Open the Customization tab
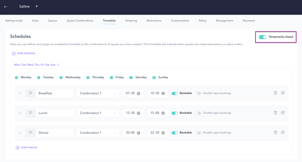Screen dimensions: 302x162 pyautogui.click(x=180, y=21)
